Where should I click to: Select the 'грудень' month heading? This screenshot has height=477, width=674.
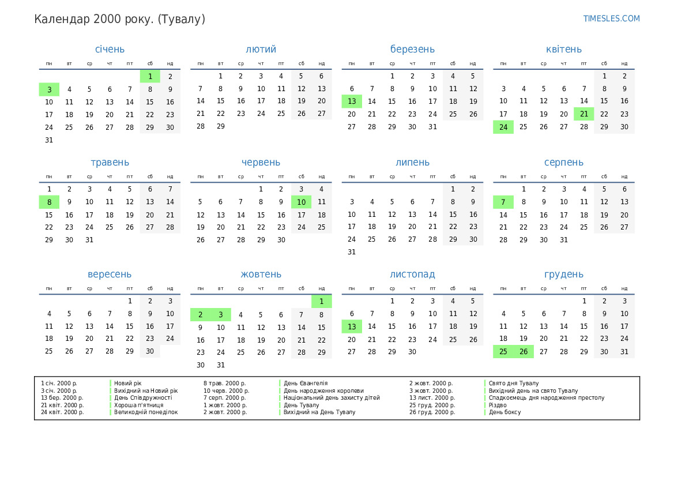[x=563, y=274]
